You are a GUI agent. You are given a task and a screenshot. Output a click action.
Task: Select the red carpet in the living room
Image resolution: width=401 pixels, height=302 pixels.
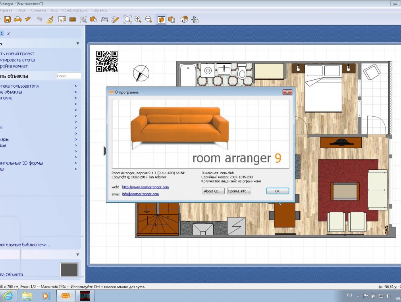point(348,190)
